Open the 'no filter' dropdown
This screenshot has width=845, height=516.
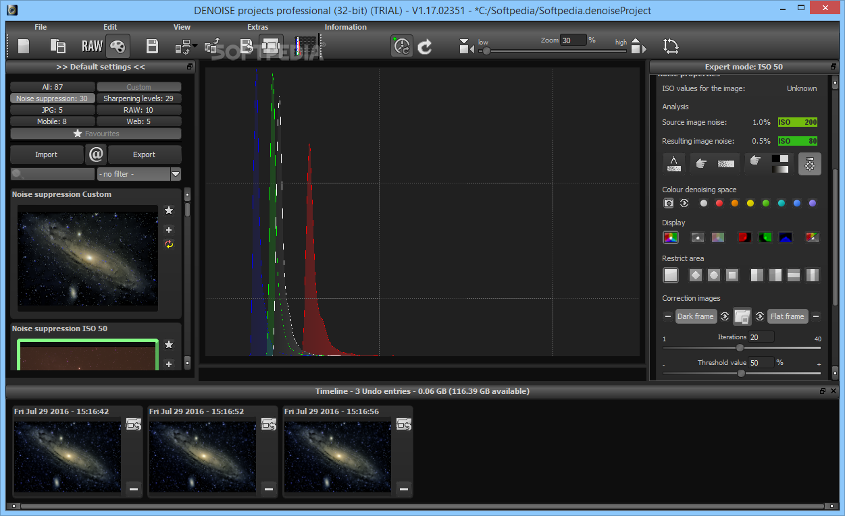point(138,174)
